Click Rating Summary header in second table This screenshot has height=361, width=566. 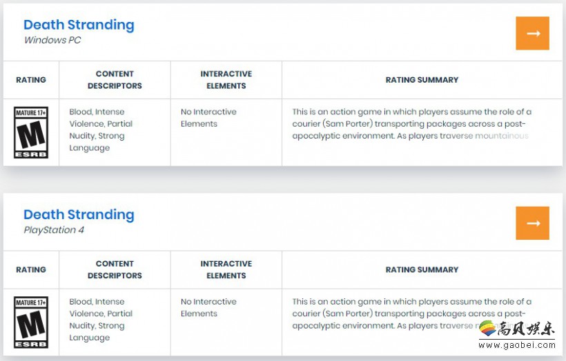click(422, 270)
